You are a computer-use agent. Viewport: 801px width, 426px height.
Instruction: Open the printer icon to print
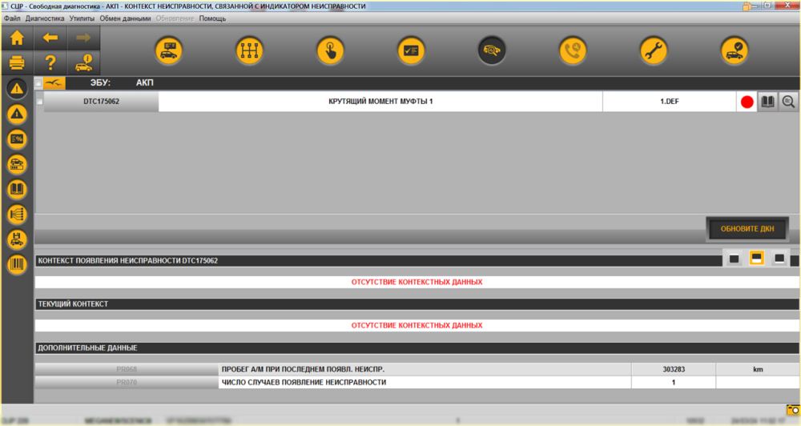click(17, 62)
